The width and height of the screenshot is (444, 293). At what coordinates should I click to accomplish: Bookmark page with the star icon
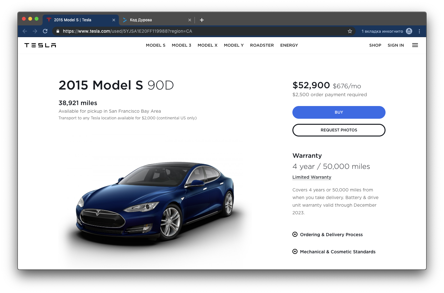click(350, 31)
